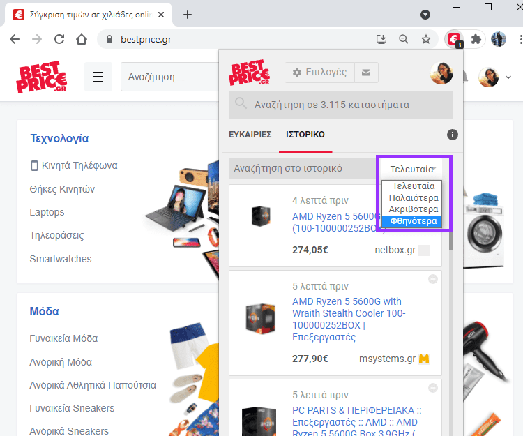Screen dimensions: 523x436
Task: Click the BestPrice logo on the website
Action: (41, 77)
